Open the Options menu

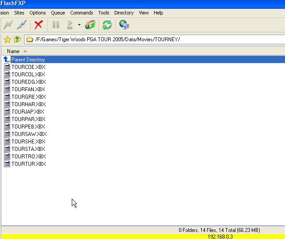coord(38,13)
